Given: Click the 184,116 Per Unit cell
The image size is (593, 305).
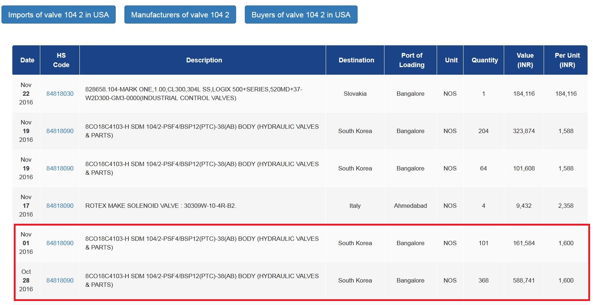Looking at the screenshot, I should click(566, 94).
